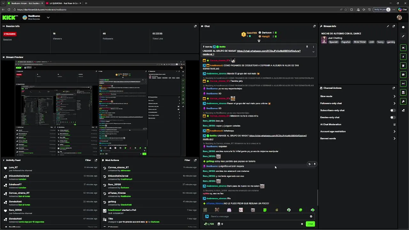Image resolution: width=409 pixels, height=230 pixels.
Task: Open channel points balance 1,720
Action: pos(209,224)
